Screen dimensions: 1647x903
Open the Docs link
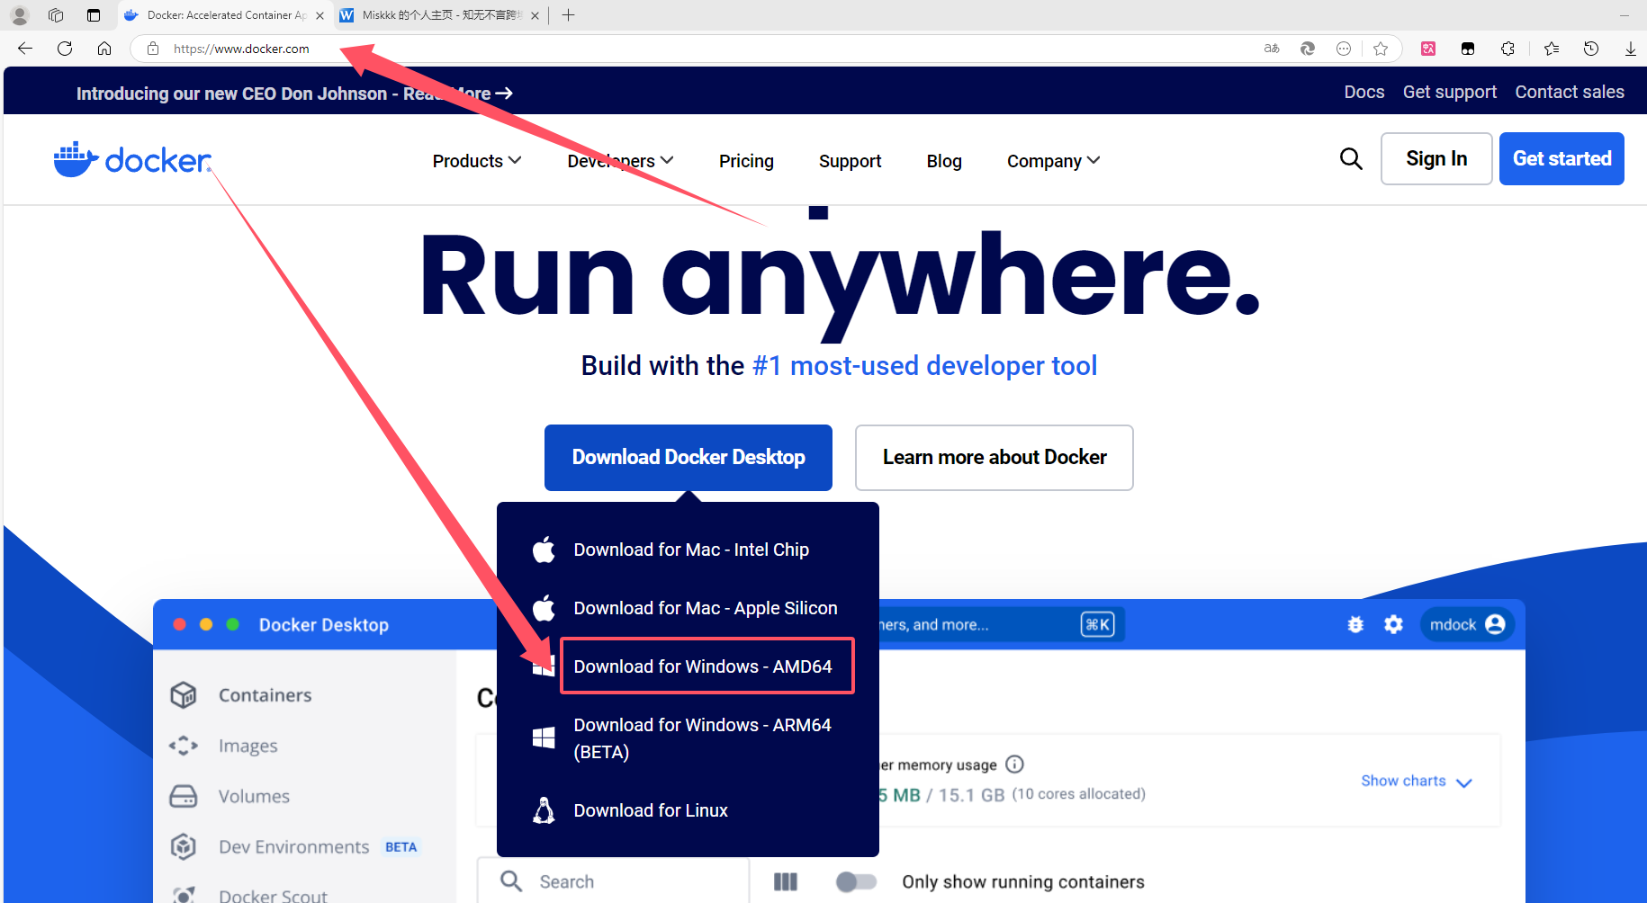[1364, 92]
